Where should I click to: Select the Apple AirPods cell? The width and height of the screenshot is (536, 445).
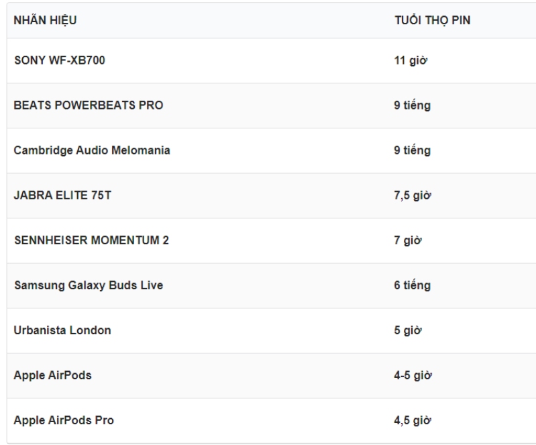pos(52,375)
